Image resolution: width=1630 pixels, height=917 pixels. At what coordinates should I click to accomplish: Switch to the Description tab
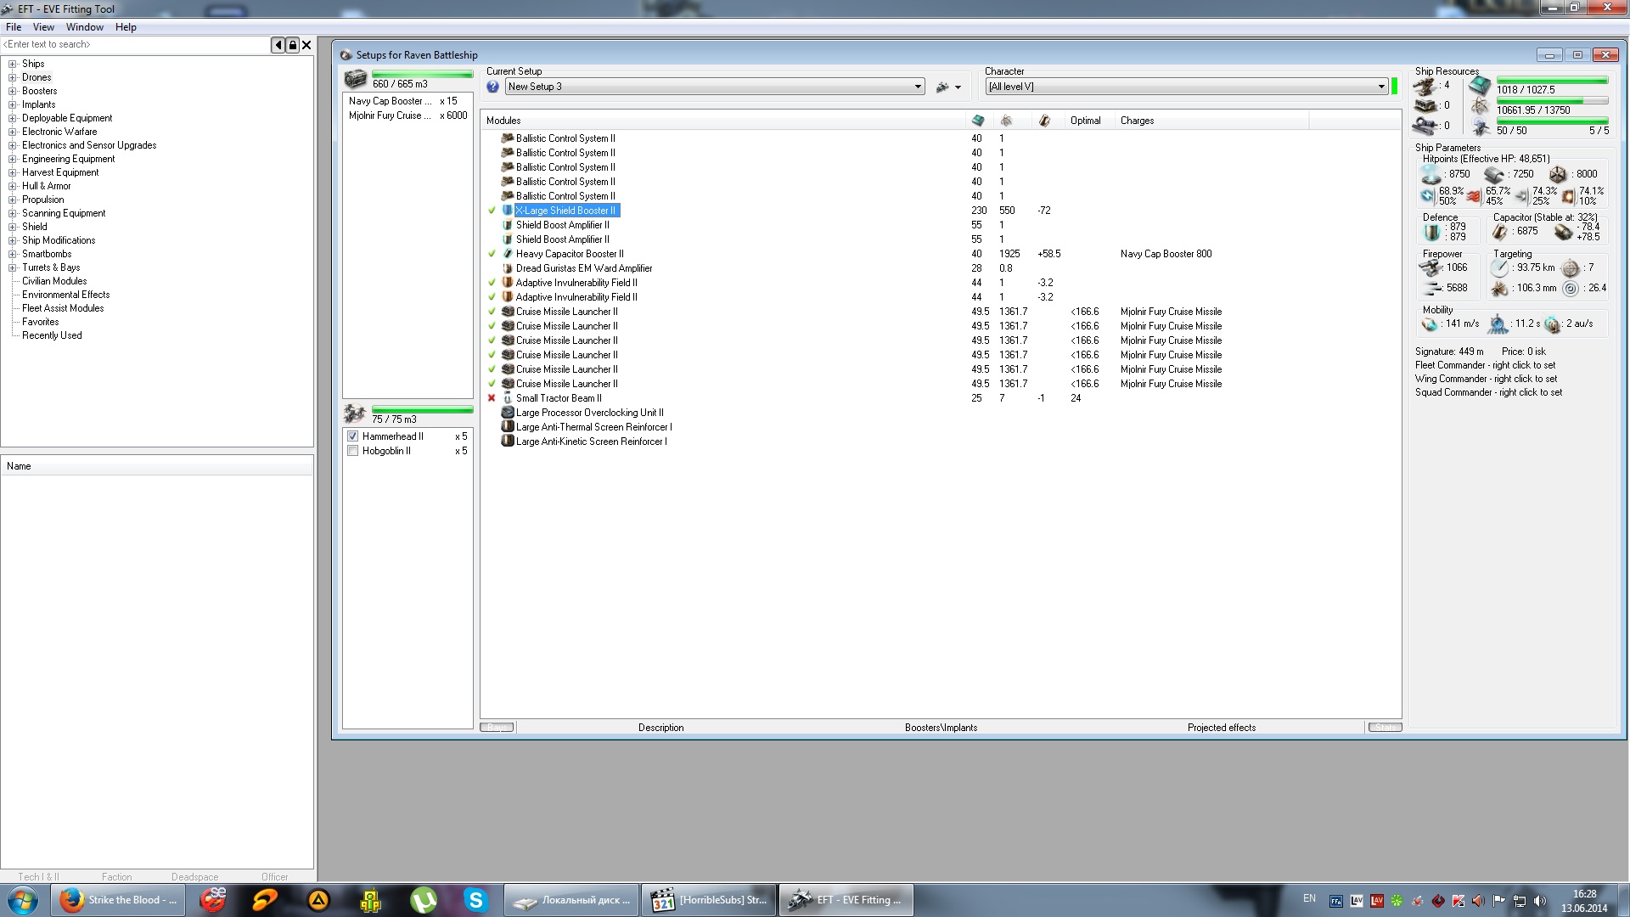660,728
